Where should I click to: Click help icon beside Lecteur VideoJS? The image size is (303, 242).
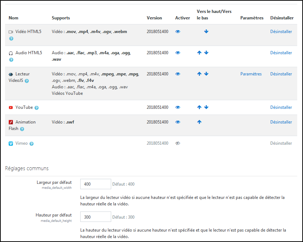point(27,81)
